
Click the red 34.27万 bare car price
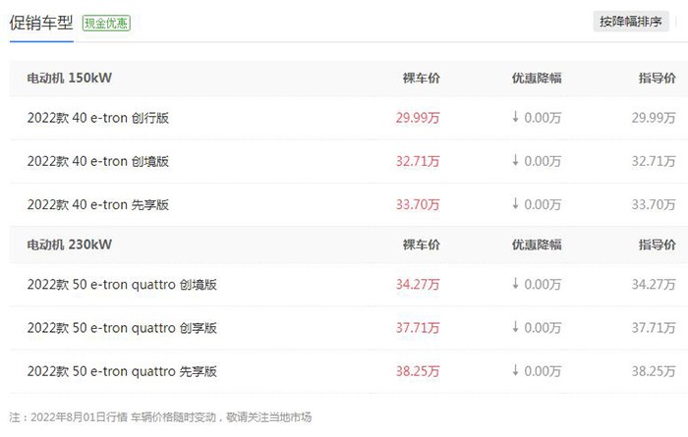click(x=418, y=284)
